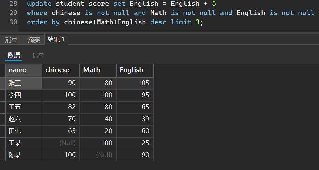Click the row selector beside 张三
This screenshot has height=170, width=319.
coord(2,83)
